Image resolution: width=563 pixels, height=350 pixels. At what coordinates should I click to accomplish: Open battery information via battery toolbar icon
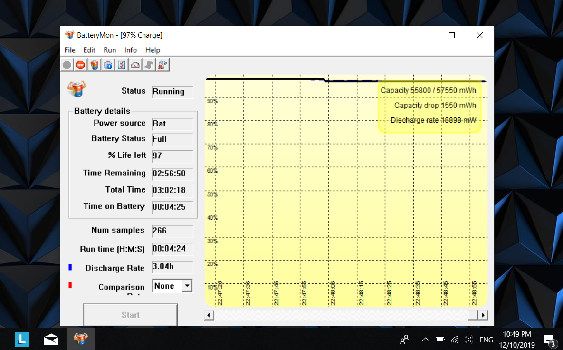94,65
